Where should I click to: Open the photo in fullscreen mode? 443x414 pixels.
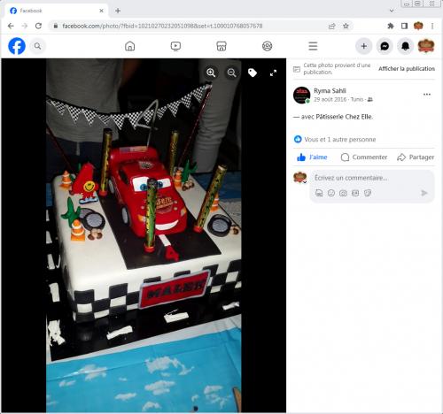273,73
